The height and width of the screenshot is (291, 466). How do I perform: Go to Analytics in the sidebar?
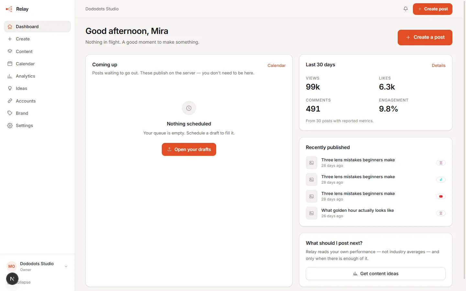pos(37,76)
